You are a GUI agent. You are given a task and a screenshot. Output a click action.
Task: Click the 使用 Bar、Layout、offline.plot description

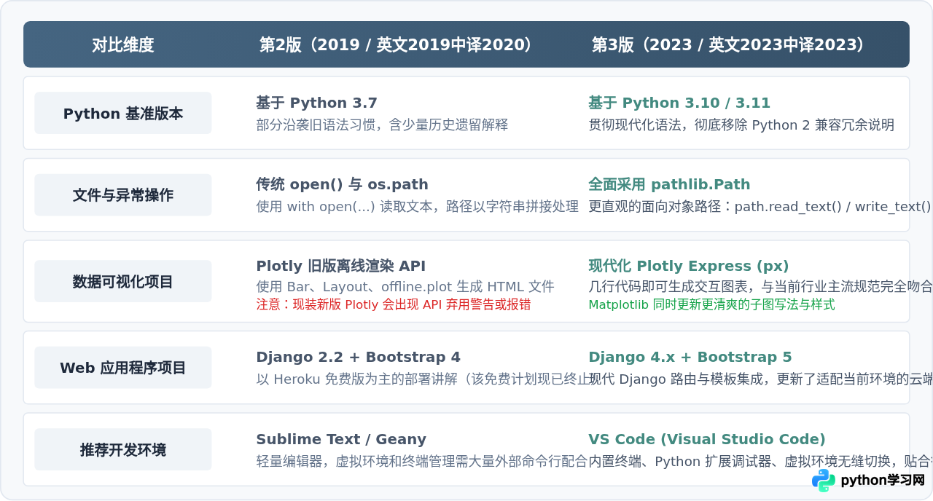click(x=405, y=287)
